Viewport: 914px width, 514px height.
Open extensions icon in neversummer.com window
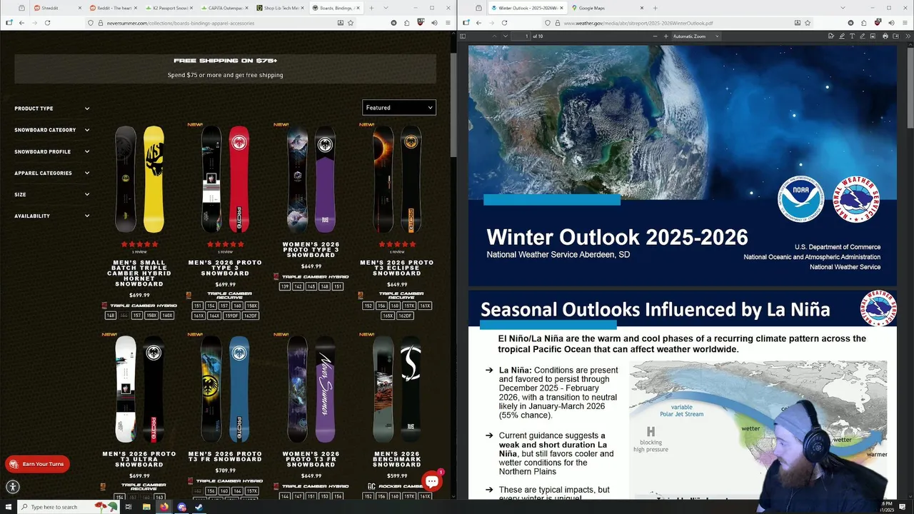(x=407, y=23)
